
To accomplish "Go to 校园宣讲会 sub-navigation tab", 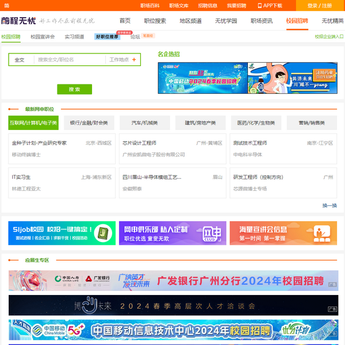I will tap(43, 36).
